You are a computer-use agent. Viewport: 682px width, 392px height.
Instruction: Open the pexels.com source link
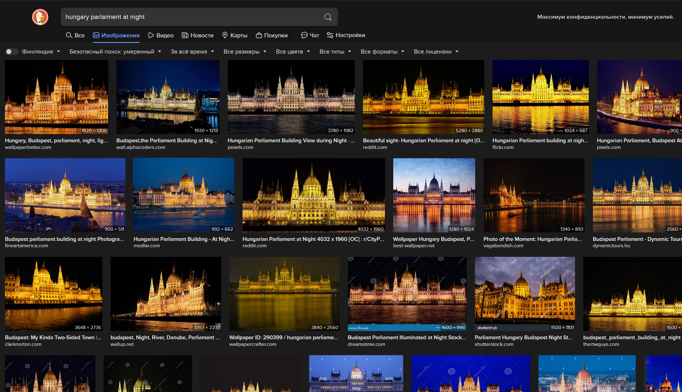coord(240,147)
